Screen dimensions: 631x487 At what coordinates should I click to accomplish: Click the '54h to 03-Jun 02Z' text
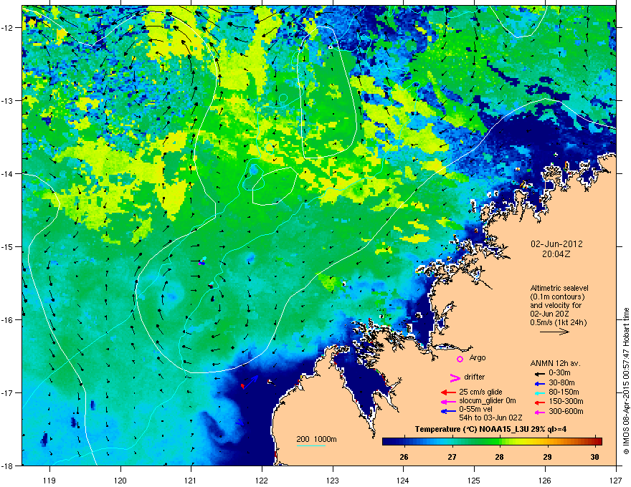click(490, 418)
